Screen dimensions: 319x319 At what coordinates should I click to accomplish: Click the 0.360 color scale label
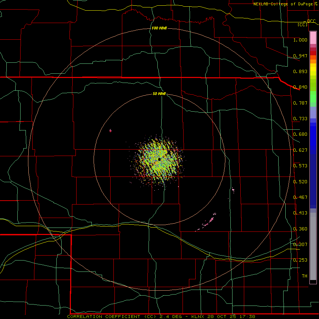pos(300,229)
